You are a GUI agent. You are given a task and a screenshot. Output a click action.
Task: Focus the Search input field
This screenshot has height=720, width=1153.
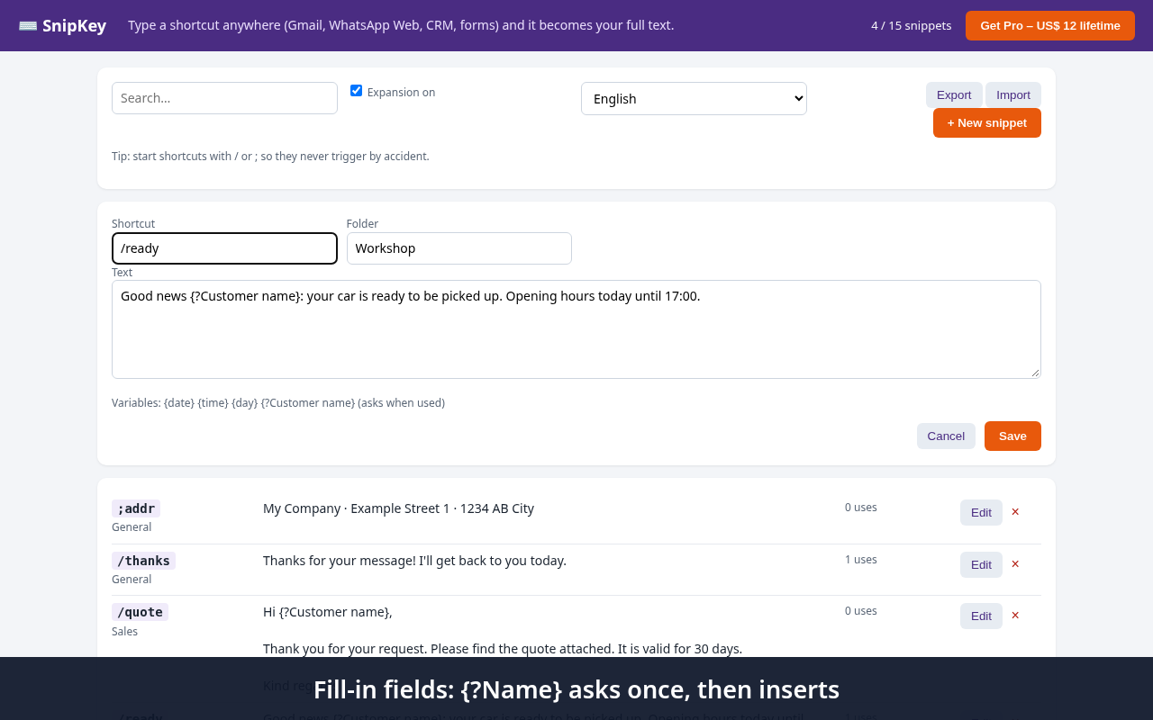pyautogui.click(x=224, y=98)
